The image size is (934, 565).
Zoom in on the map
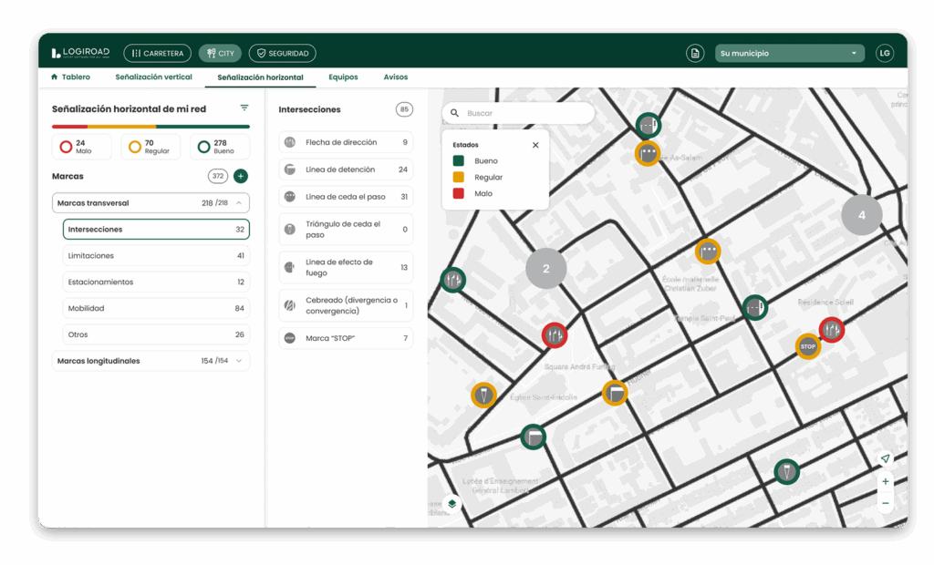tap(885, 481)
